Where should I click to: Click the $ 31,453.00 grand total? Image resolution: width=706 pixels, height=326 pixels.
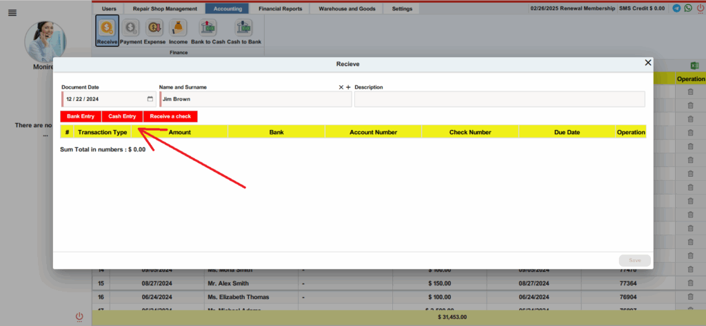pos(452,317)
